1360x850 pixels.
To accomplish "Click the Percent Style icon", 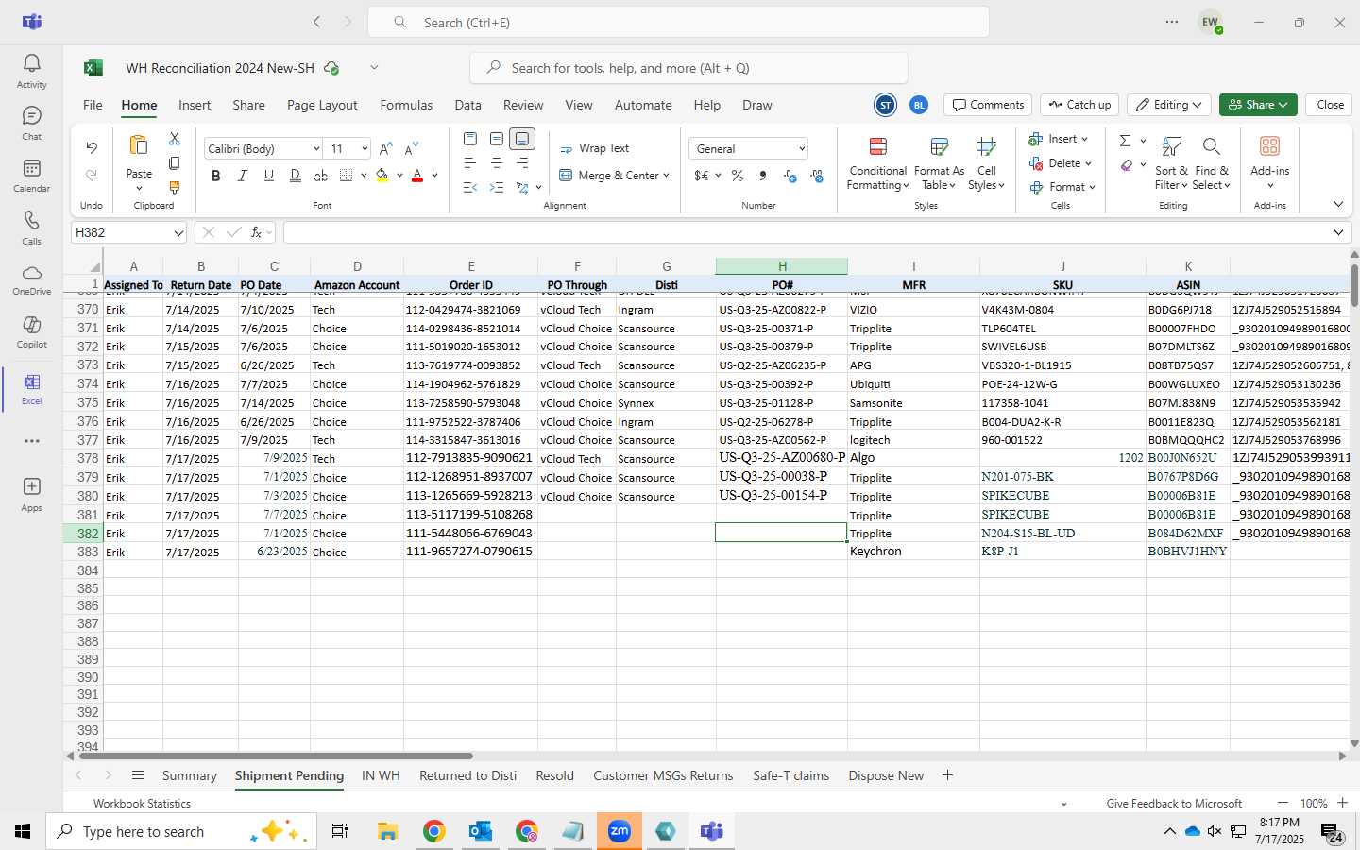I will point(738,176).
